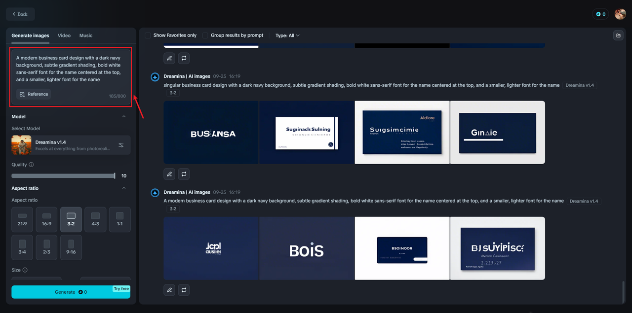Image resolution: width=632 pixels, height=313 pixels.
Task: Open the BJ SUYIPISC card image
Action: 498,248
